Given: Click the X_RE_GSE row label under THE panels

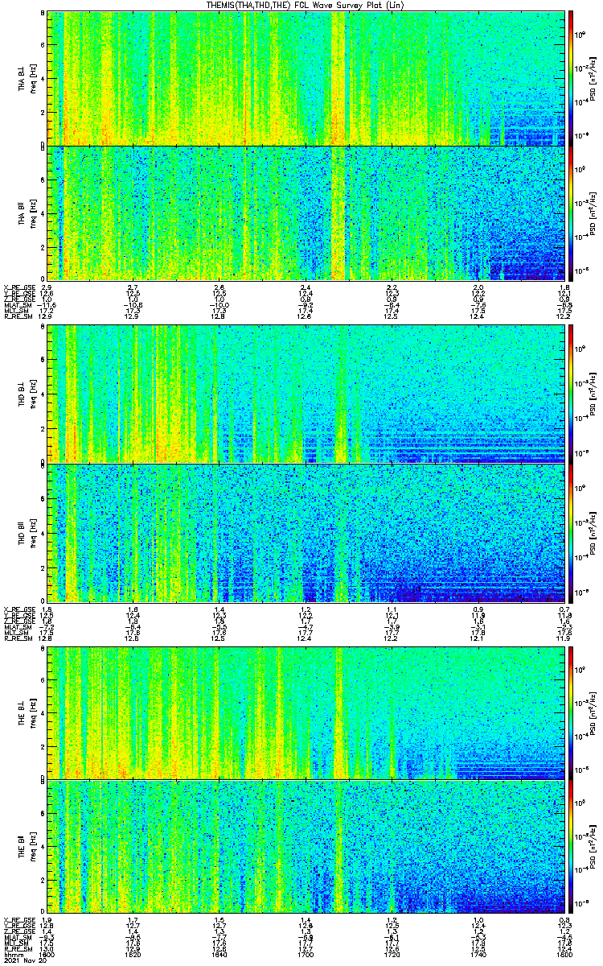Looking at the screenshot, I should click(19, 919).
